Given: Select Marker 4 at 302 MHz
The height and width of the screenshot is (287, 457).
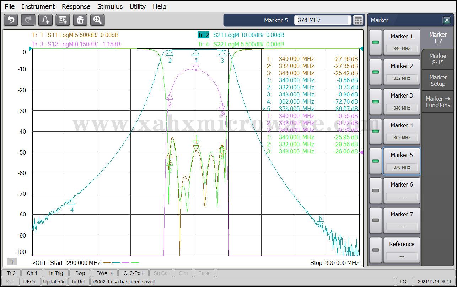Looking at the screenshot, I should tap(402, 131).
